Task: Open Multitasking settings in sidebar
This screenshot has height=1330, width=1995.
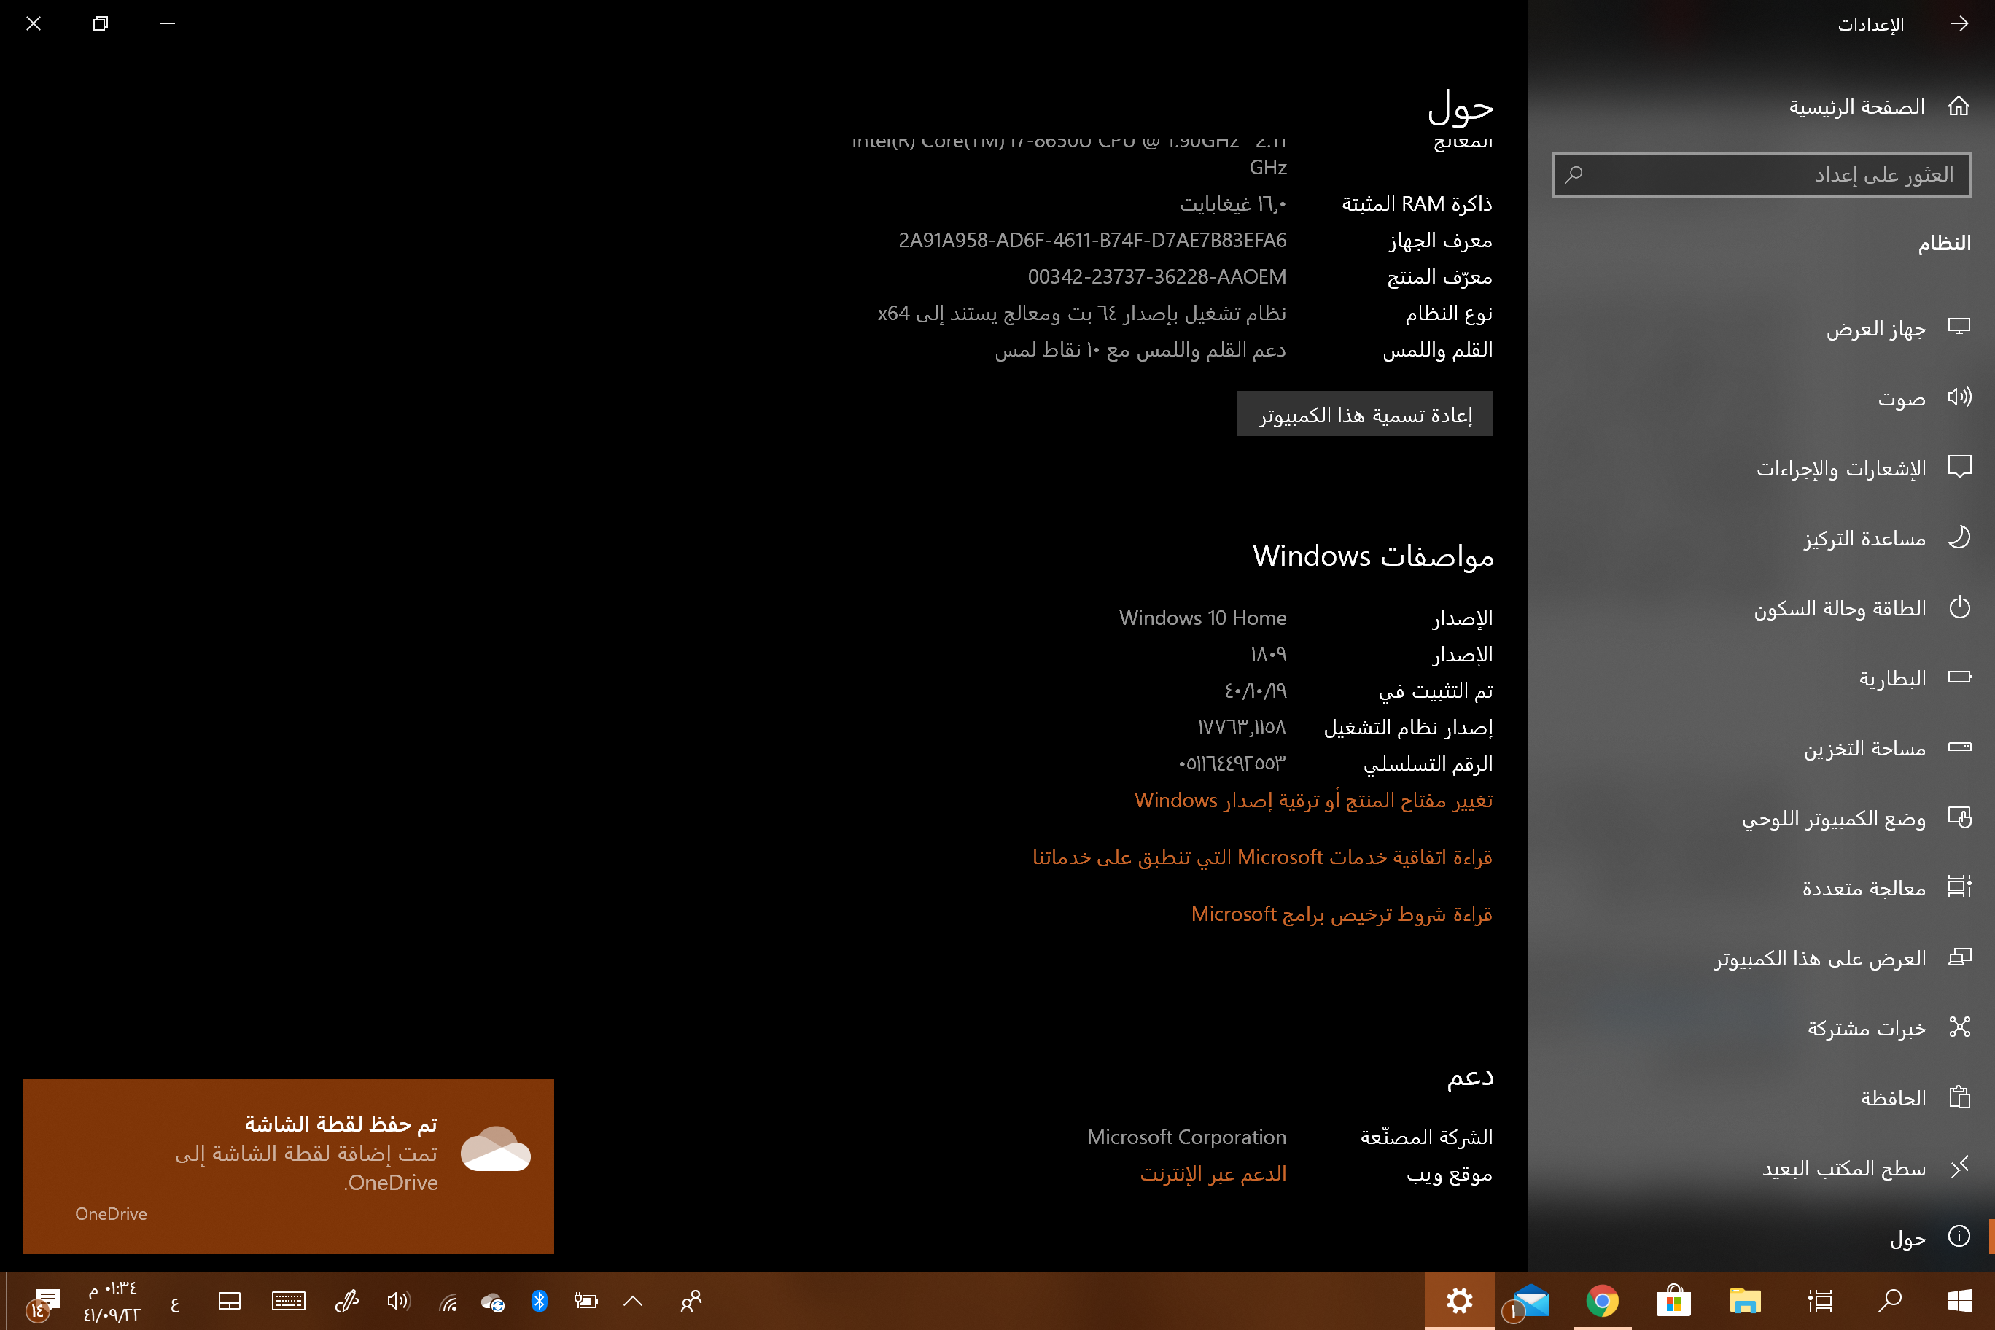Action: click(1863, 888)
